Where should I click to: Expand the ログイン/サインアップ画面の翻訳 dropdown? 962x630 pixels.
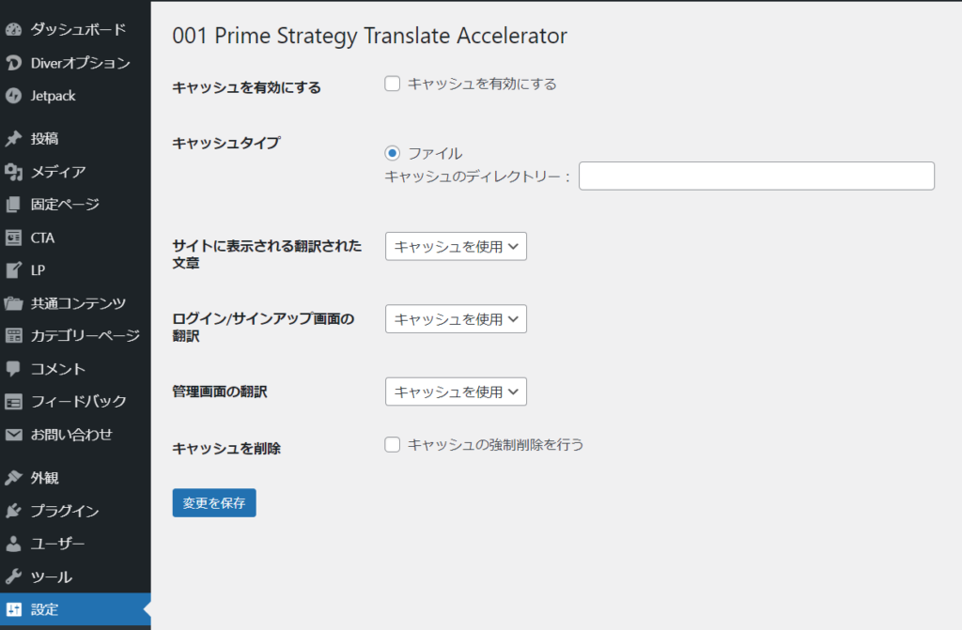tap(456, 319)
